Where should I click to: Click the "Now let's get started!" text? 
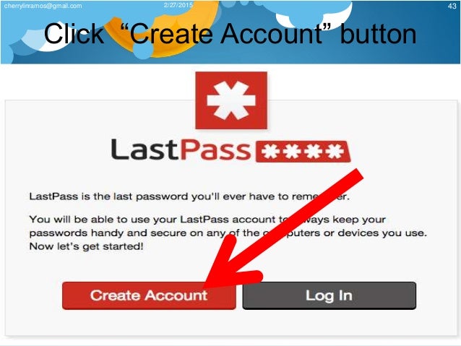point(87,246)
